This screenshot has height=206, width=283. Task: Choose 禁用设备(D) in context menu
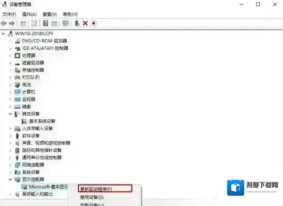click(92, 198)
